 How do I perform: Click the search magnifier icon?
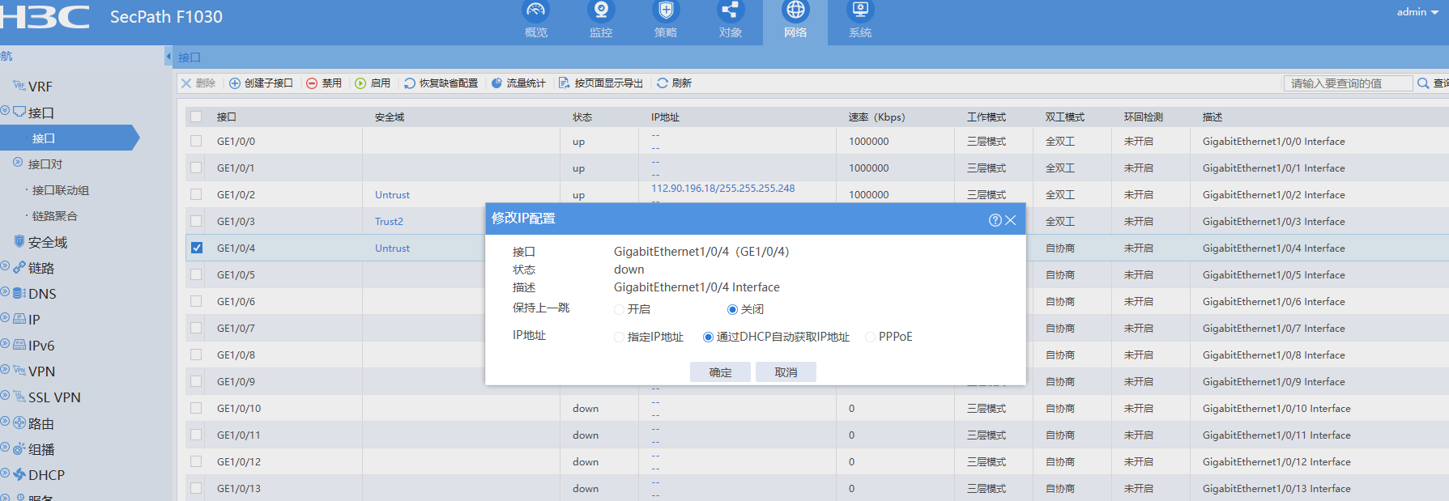pos(1423,83)
